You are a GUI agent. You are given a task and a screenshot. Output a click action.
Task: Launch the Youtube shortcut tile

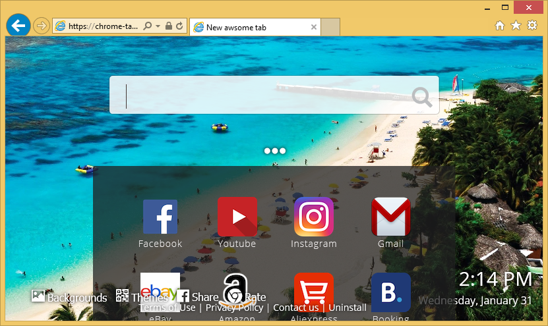tap(237, 217)
